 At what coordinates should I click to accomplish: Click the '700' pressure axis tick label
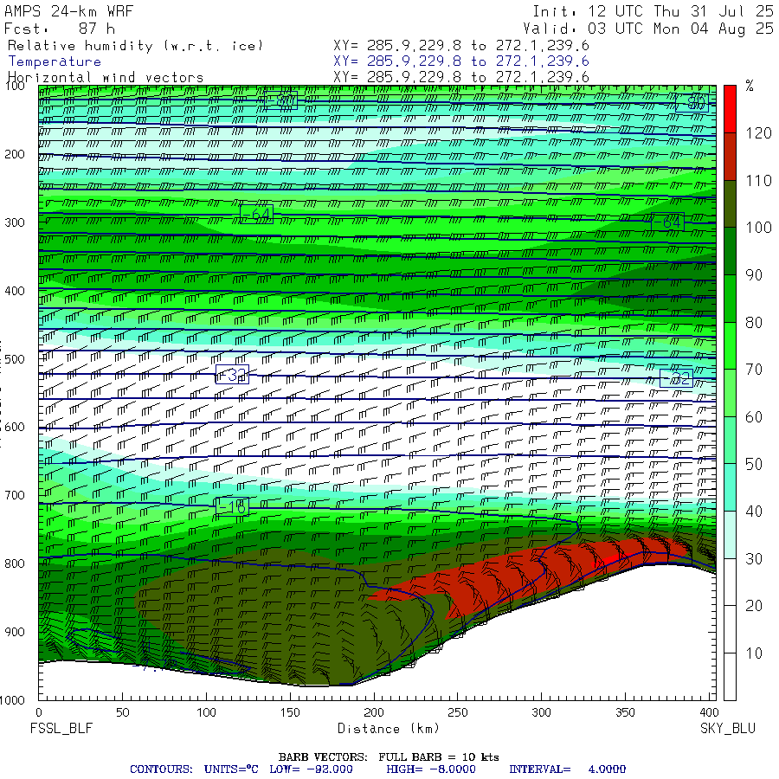[15, 495]
